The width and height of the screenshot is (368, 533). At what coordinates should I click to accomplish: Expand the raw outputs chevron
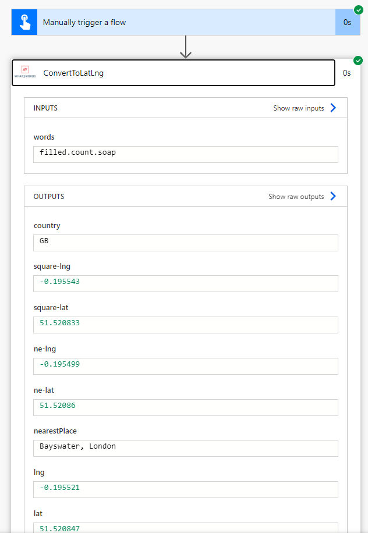pyautogui.click(x=333, y=196)
